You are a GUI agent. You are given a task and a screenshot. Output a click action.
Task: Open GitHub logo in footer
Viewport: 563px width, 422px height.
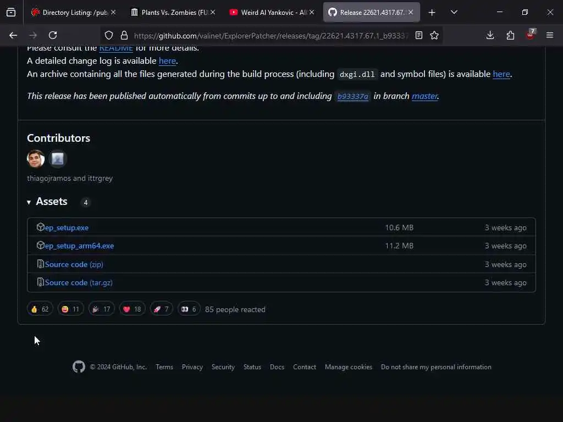coord(79,367)
